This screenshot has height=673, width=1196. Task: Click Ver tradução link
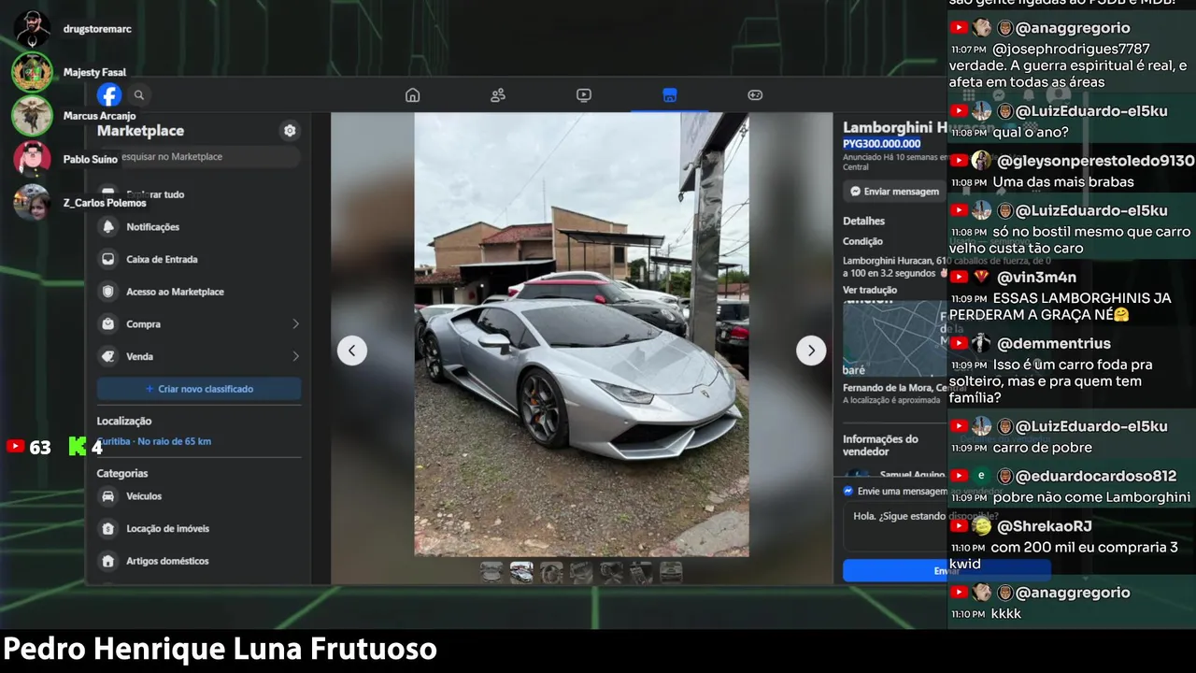pyautogui.click(x=870, y=290)
